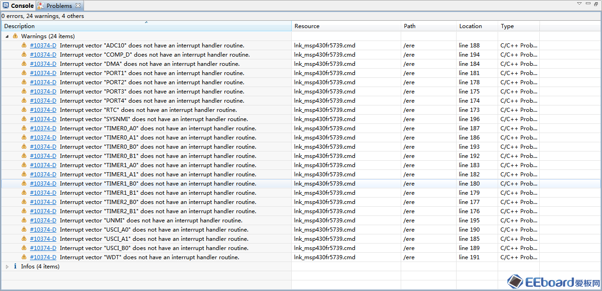The image size is (602, 291).
Task: Open #10374-D link for USCI_A0 warning
Action: tap(43, 229)
